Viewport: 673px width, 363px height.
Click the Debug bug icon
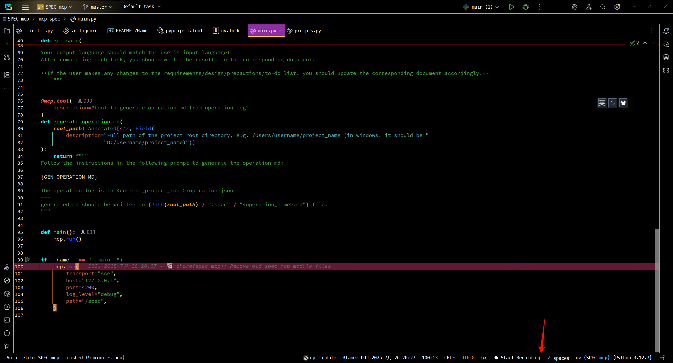[526, 7]
